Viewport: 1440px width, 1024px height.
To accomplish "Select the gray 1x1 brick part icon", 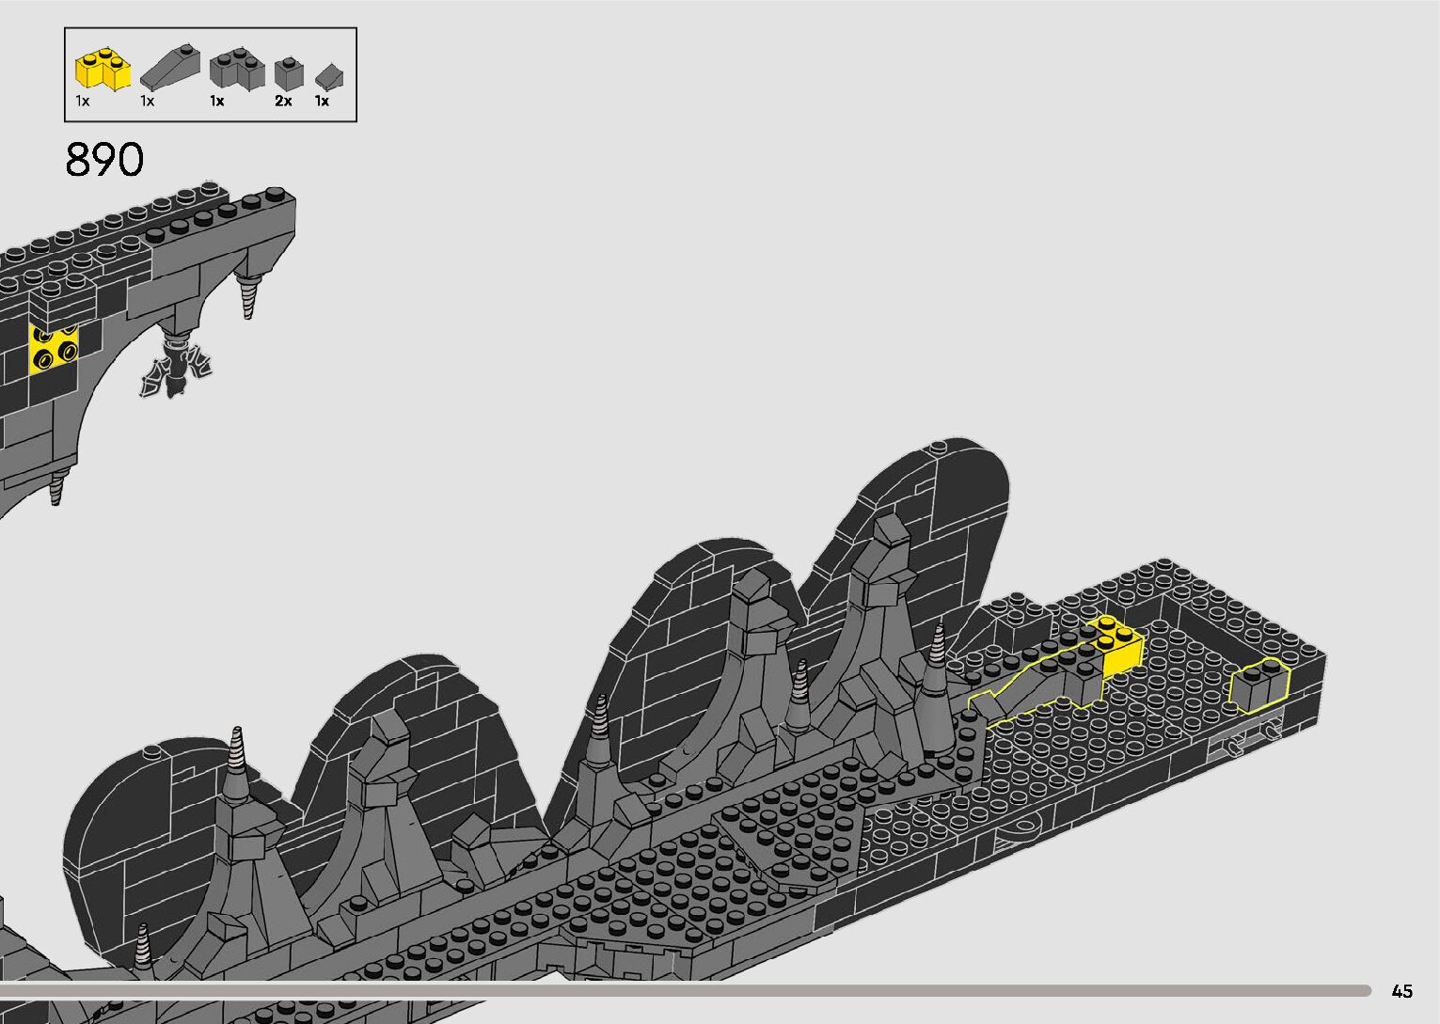I will 289,72.
